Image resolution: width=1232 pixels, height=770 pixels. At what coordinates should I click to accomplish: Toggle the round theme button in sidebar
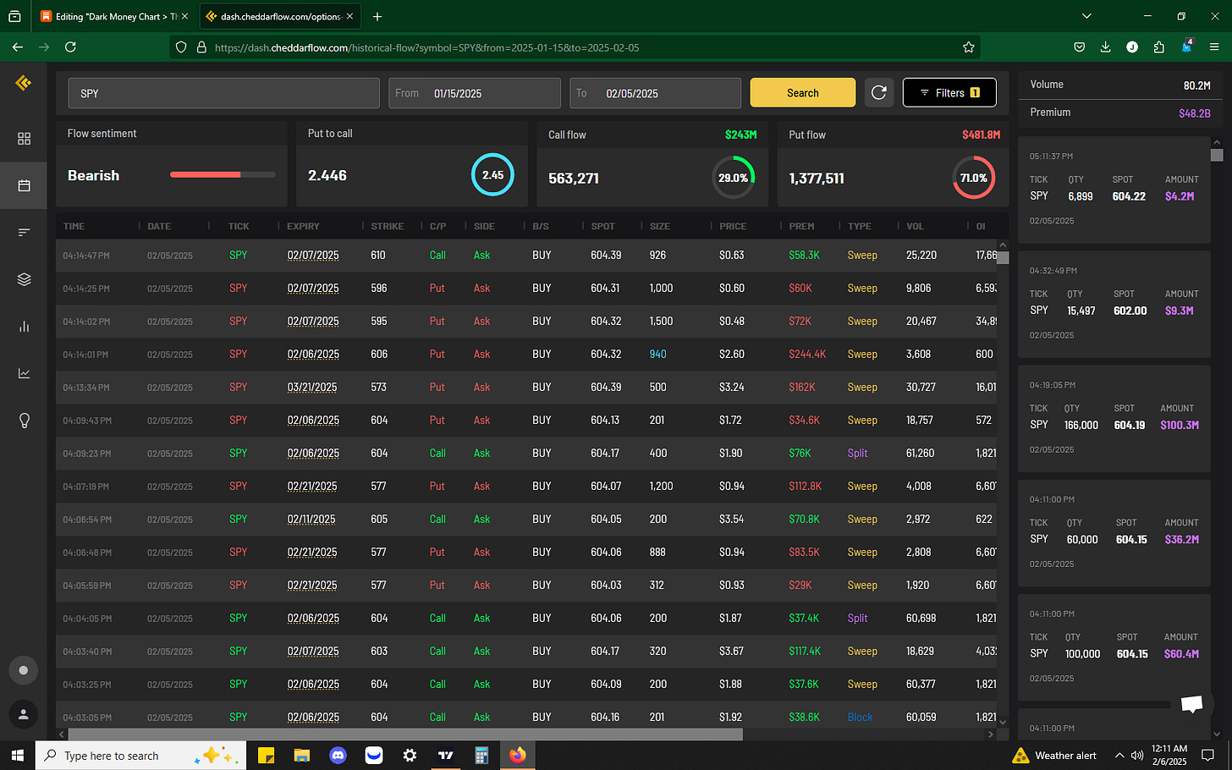coord(24,670)
